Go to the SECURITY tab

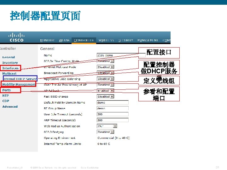point(126,40)
